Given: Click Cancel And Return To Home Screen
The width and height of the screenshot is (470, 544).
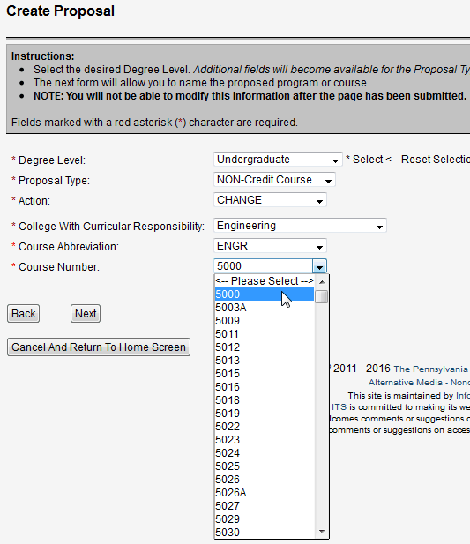Looking at the screenshot, I should tap(99, 347).
